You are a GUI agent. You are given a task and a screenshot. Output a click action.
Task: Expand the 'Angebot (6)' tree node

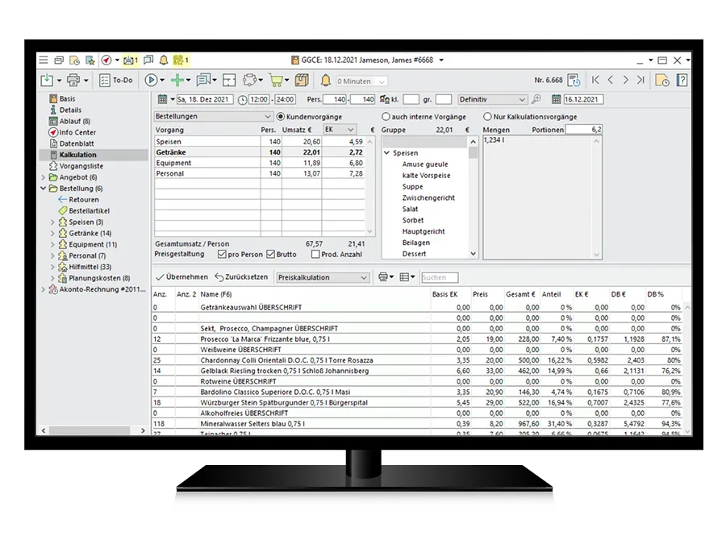pos(44,177)
